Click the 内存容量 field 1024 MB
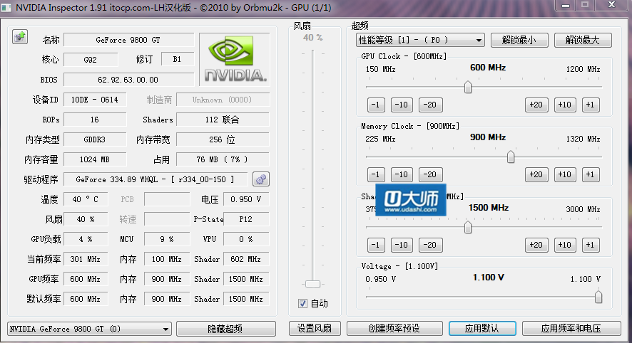 [95, 159]
